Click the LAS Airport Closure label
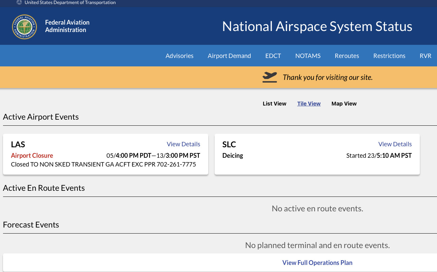 (32, 156)
